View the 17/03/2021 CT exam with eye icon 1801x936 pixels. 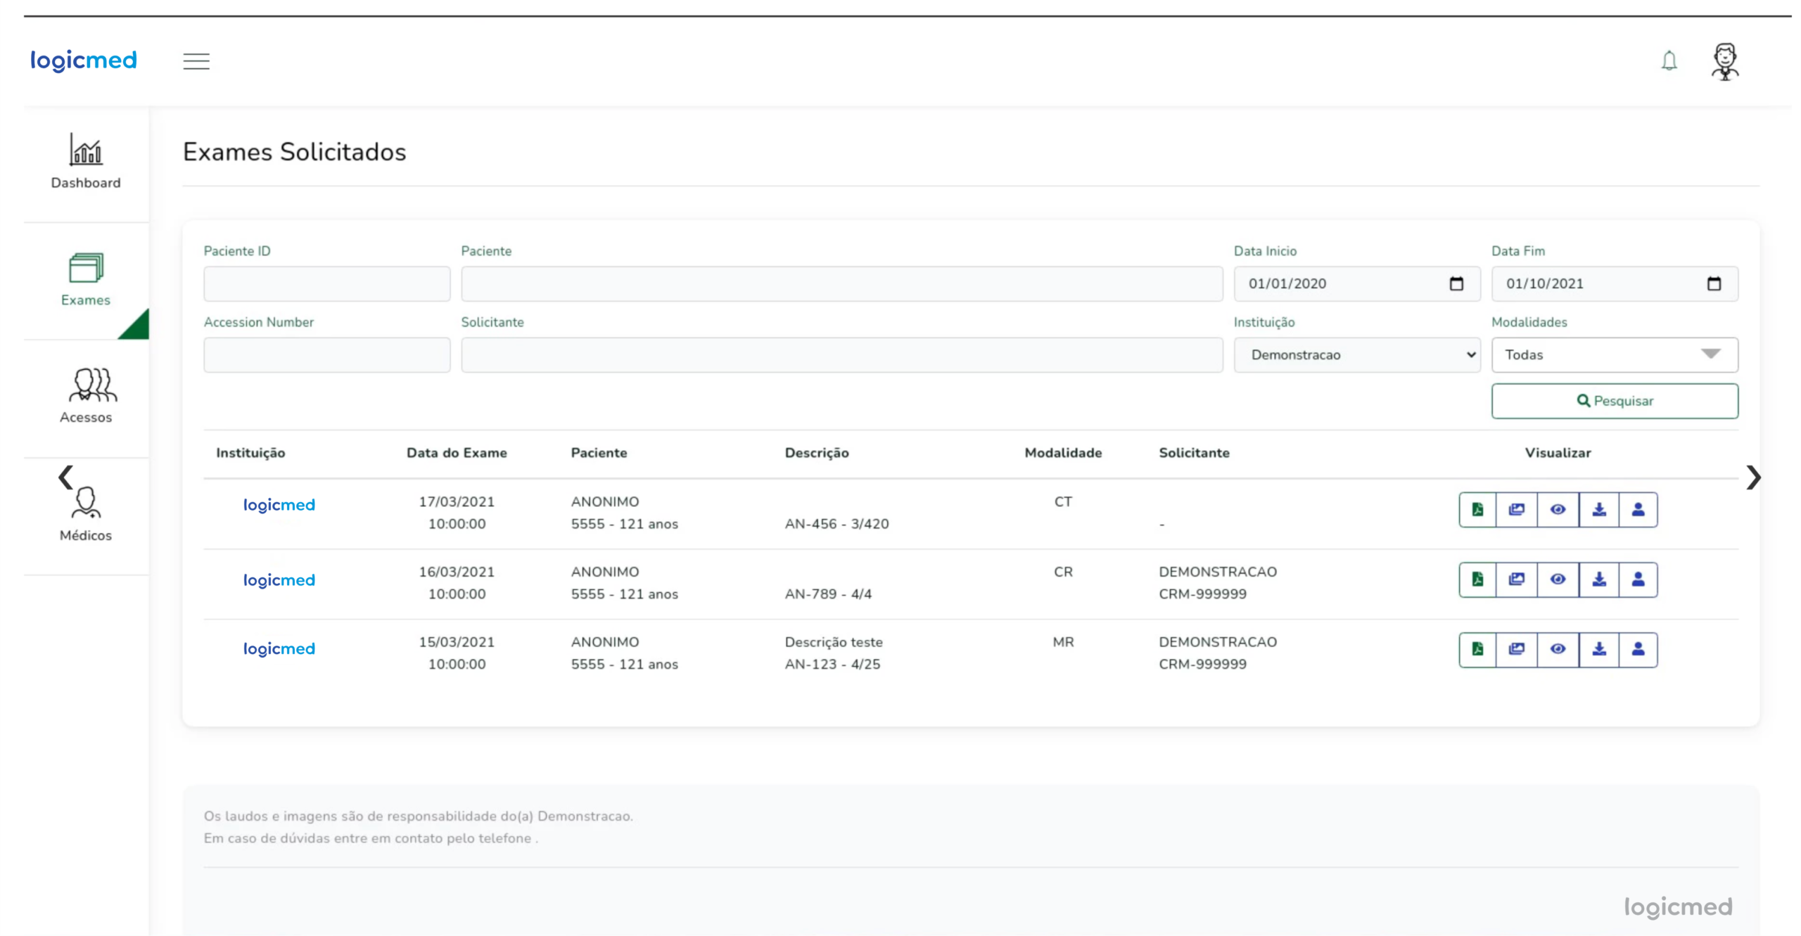coord(1557,510)
